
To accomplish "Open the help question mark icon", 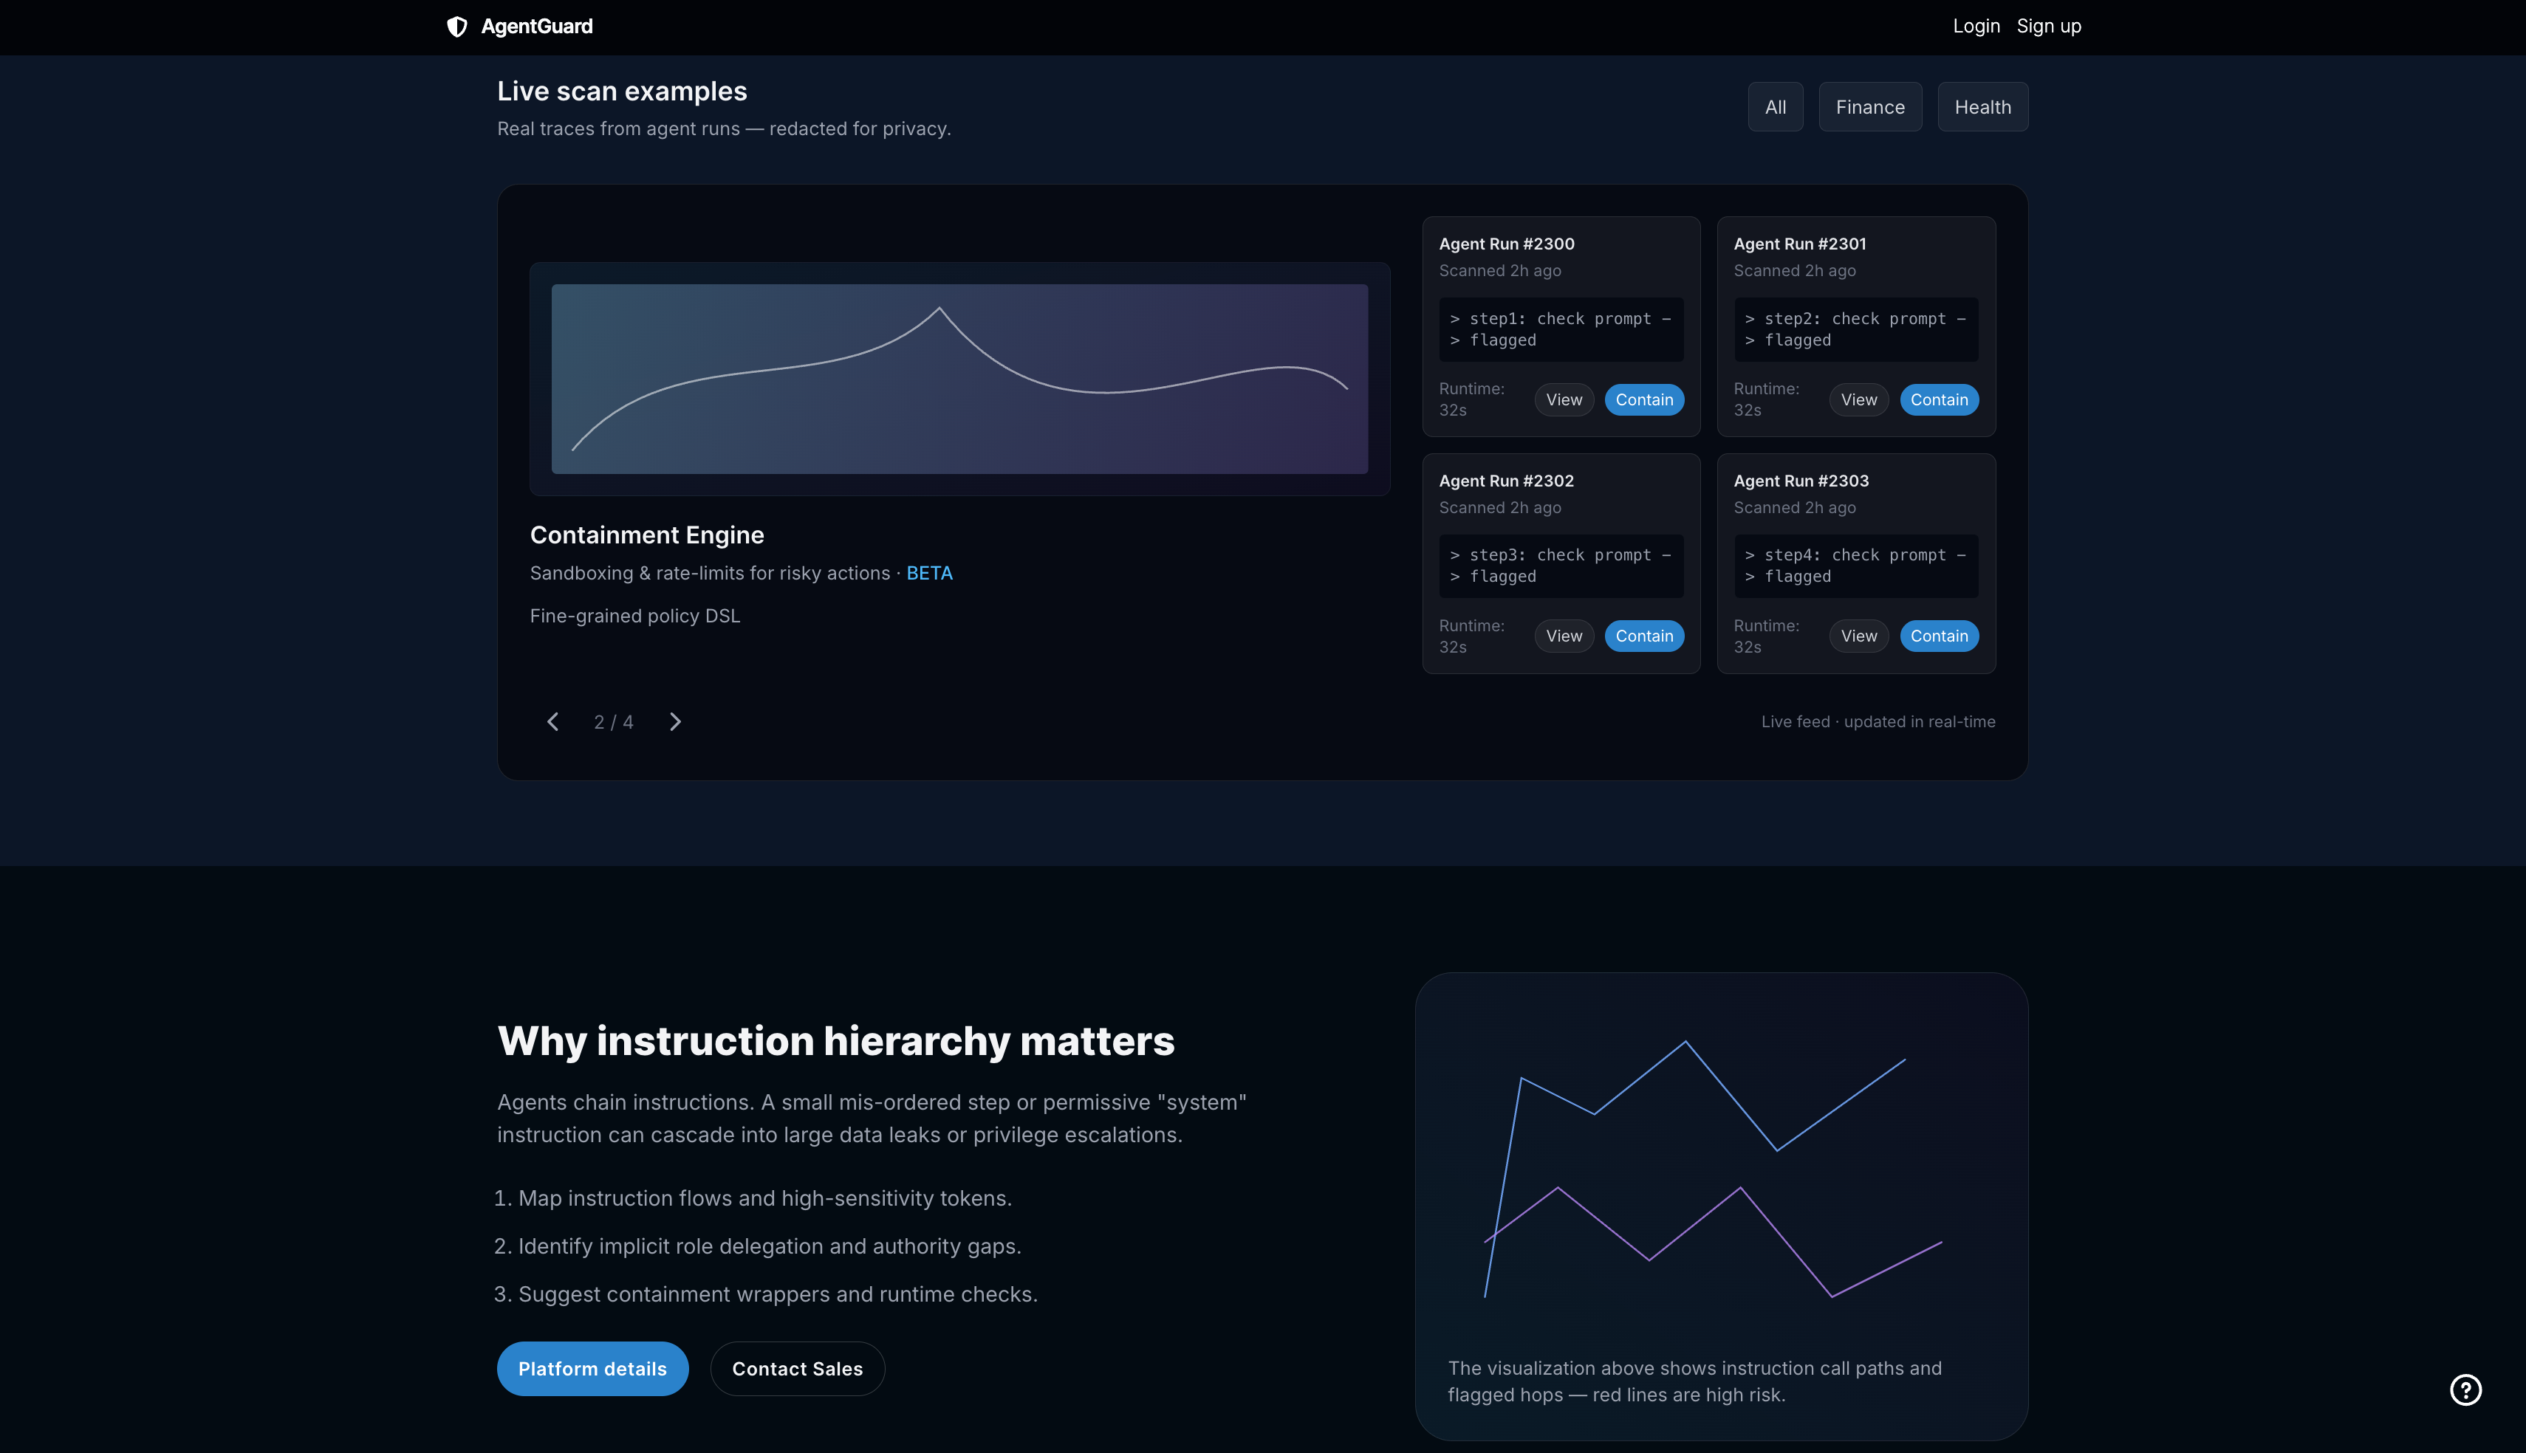I will pyautogui.click(x=2465, y=1389).
